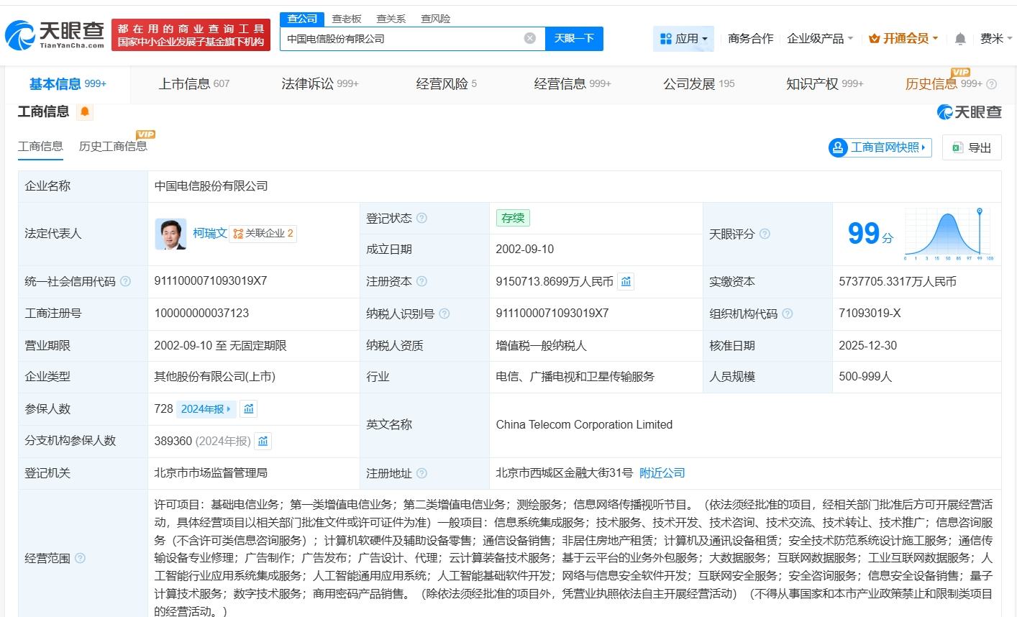Click help icon beside 经营范围
Viewport: 1017px width, 617px height.
(80, 558)
